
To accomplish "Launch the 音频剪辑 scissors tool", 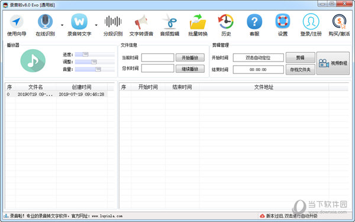I will click(170, 21).
